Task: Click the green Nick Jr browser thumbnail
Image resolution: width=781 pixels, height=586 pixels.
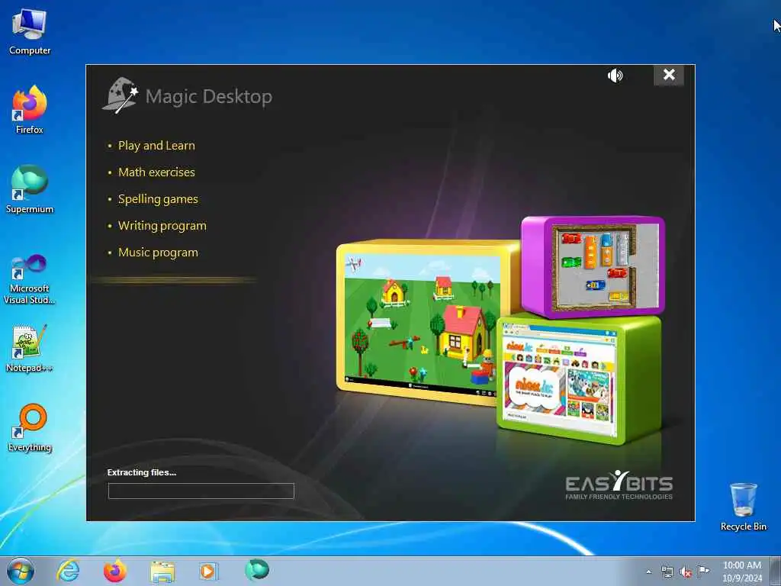Action: pyautogui.click(x=578, y=380)
